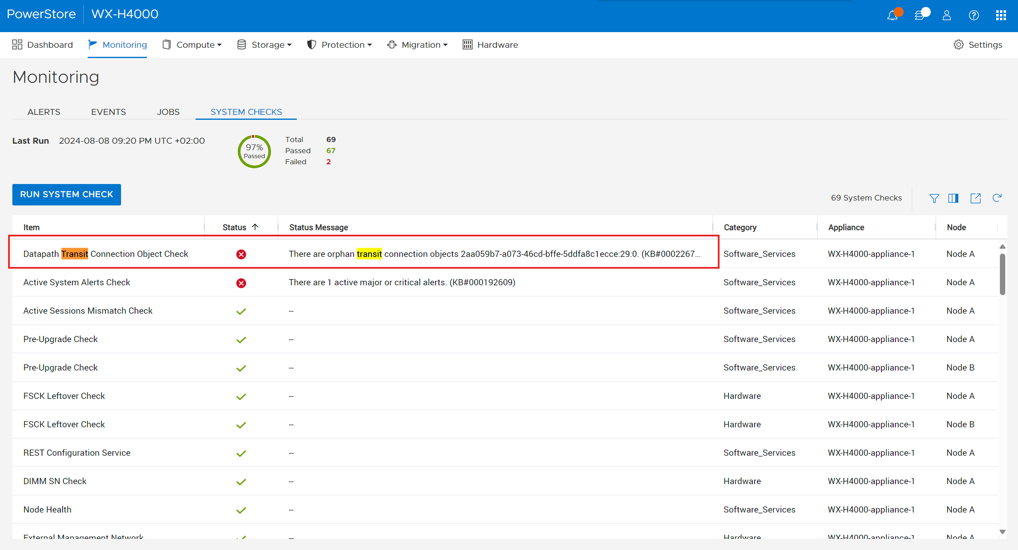The height and width of the screenshot is (550, 1018).
Task: Switch to the JOBS tab
Action: 168,112
